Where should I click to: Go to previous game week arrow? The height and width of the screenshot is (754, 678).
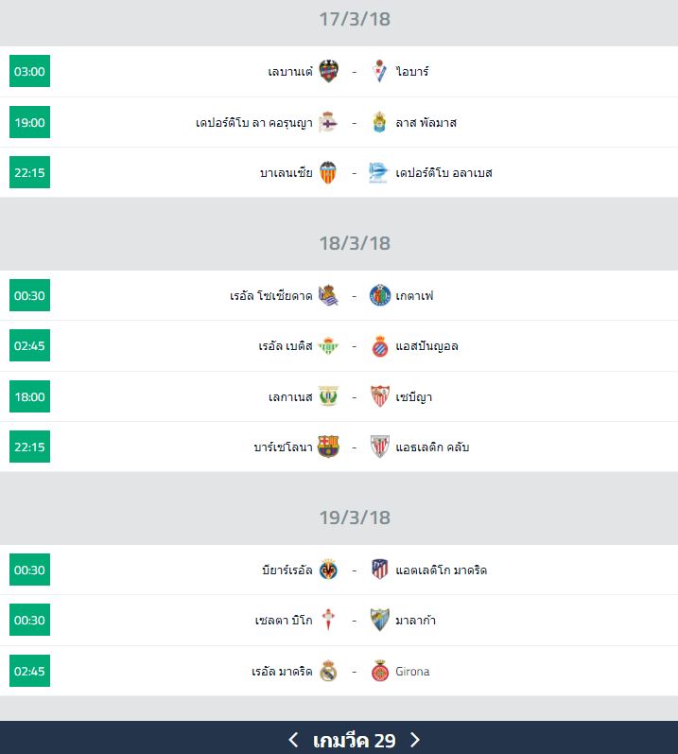293,739
